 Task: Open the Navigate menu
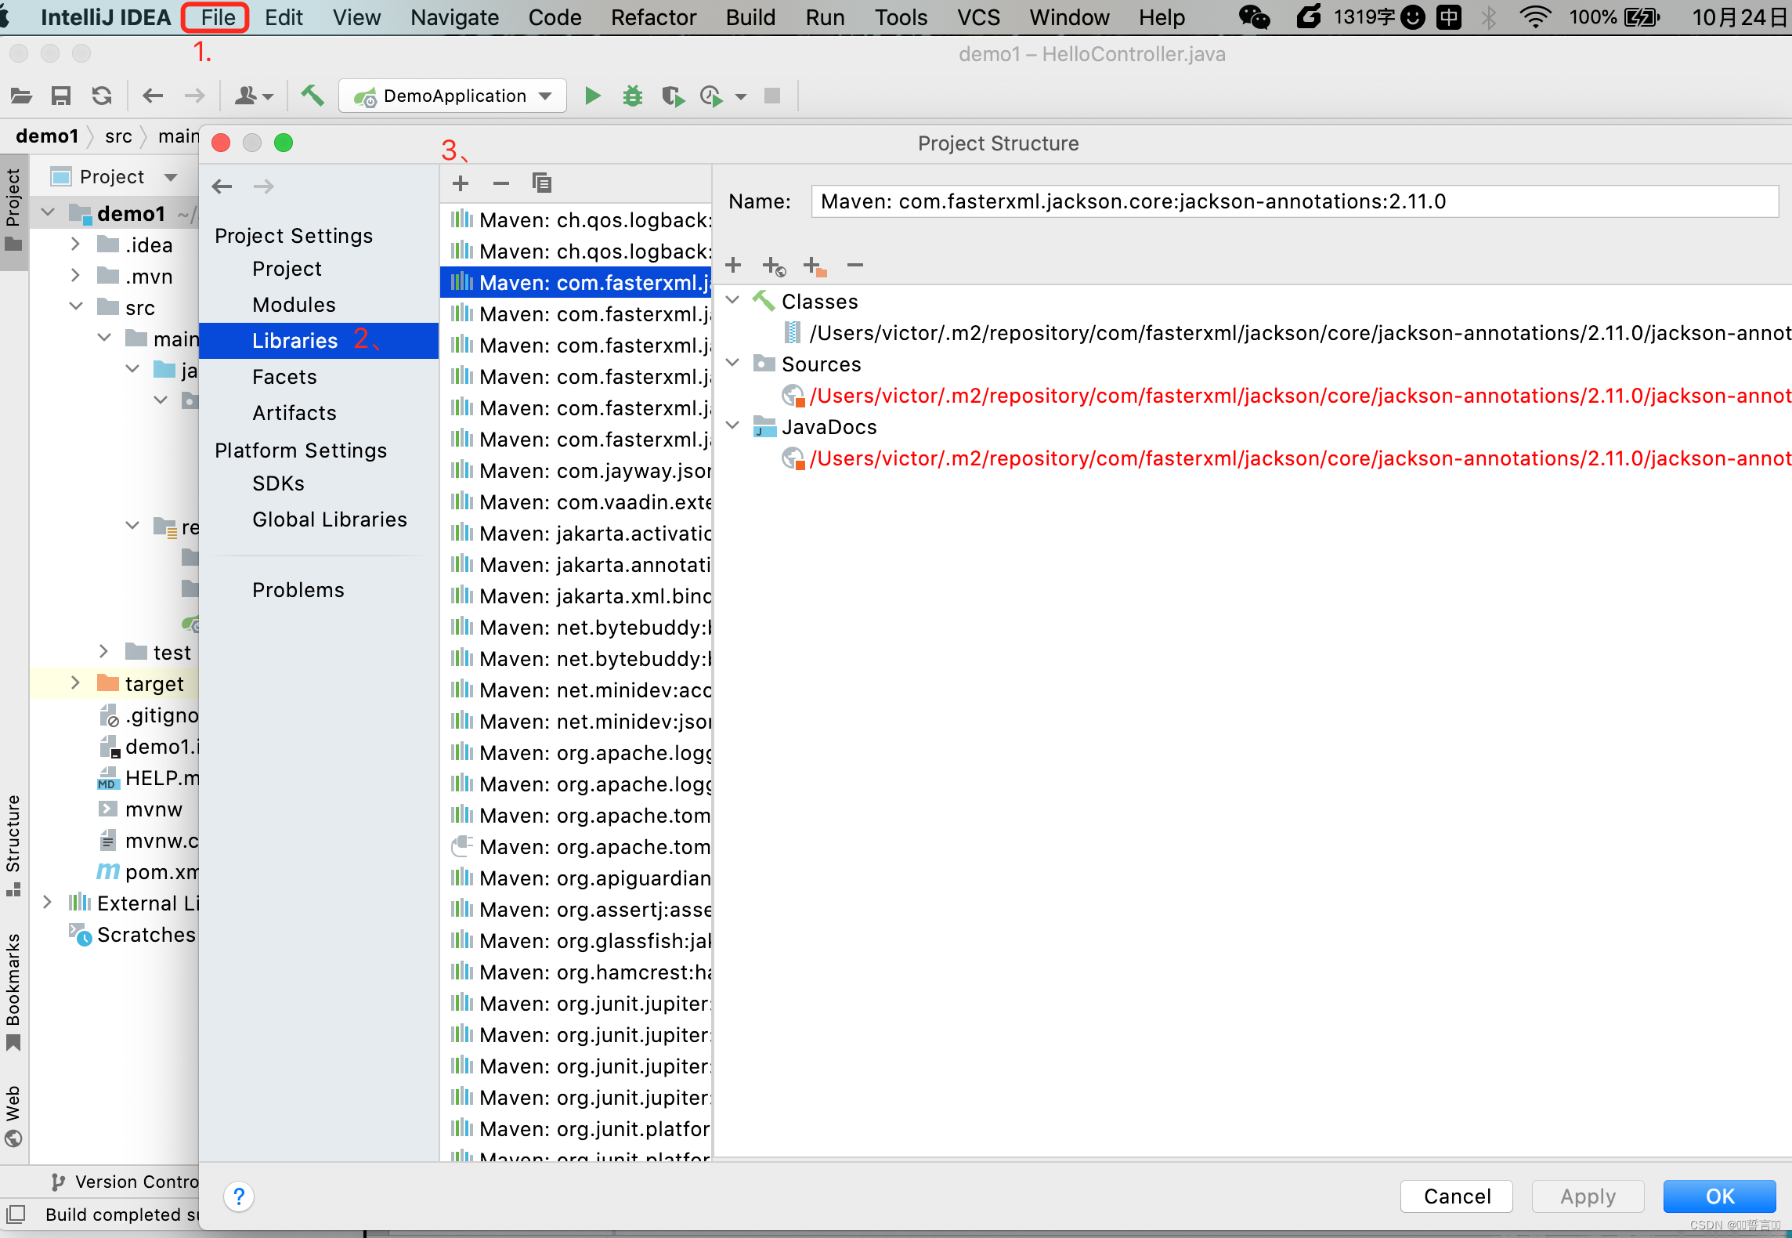(454, 17)
